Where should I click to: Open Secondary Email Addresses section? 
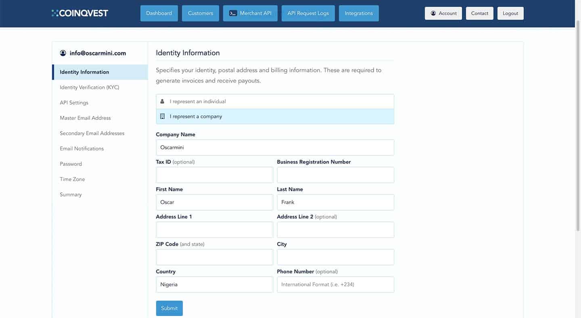coord(92,133)
